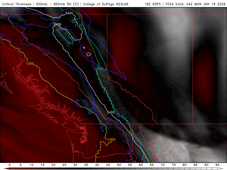Select the 15 tick label on the color scale
This screenshot has height=170, width=227.
(x=42, y=165)
